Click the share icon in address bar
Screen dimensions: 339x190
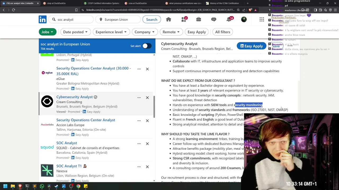[244, 10]
